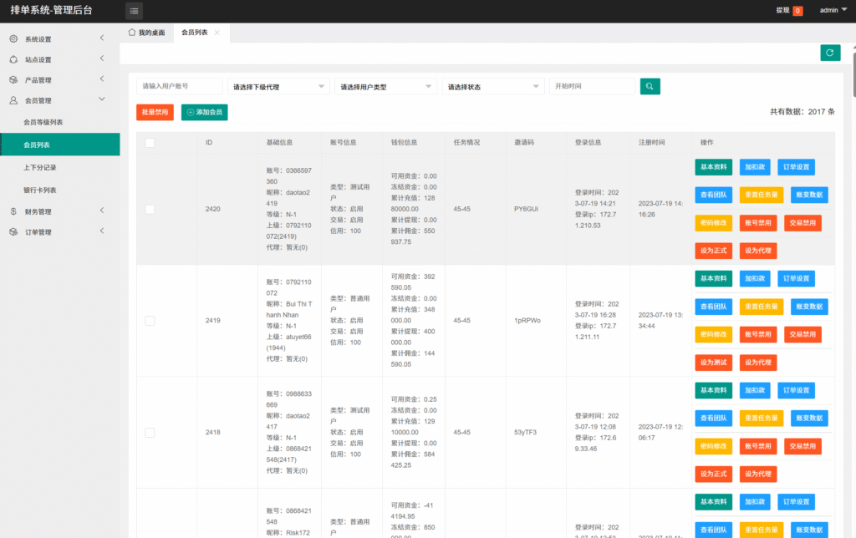856x538 pixels.
Task: Select checkbox for member ID 2419
Action: point(150,320)
